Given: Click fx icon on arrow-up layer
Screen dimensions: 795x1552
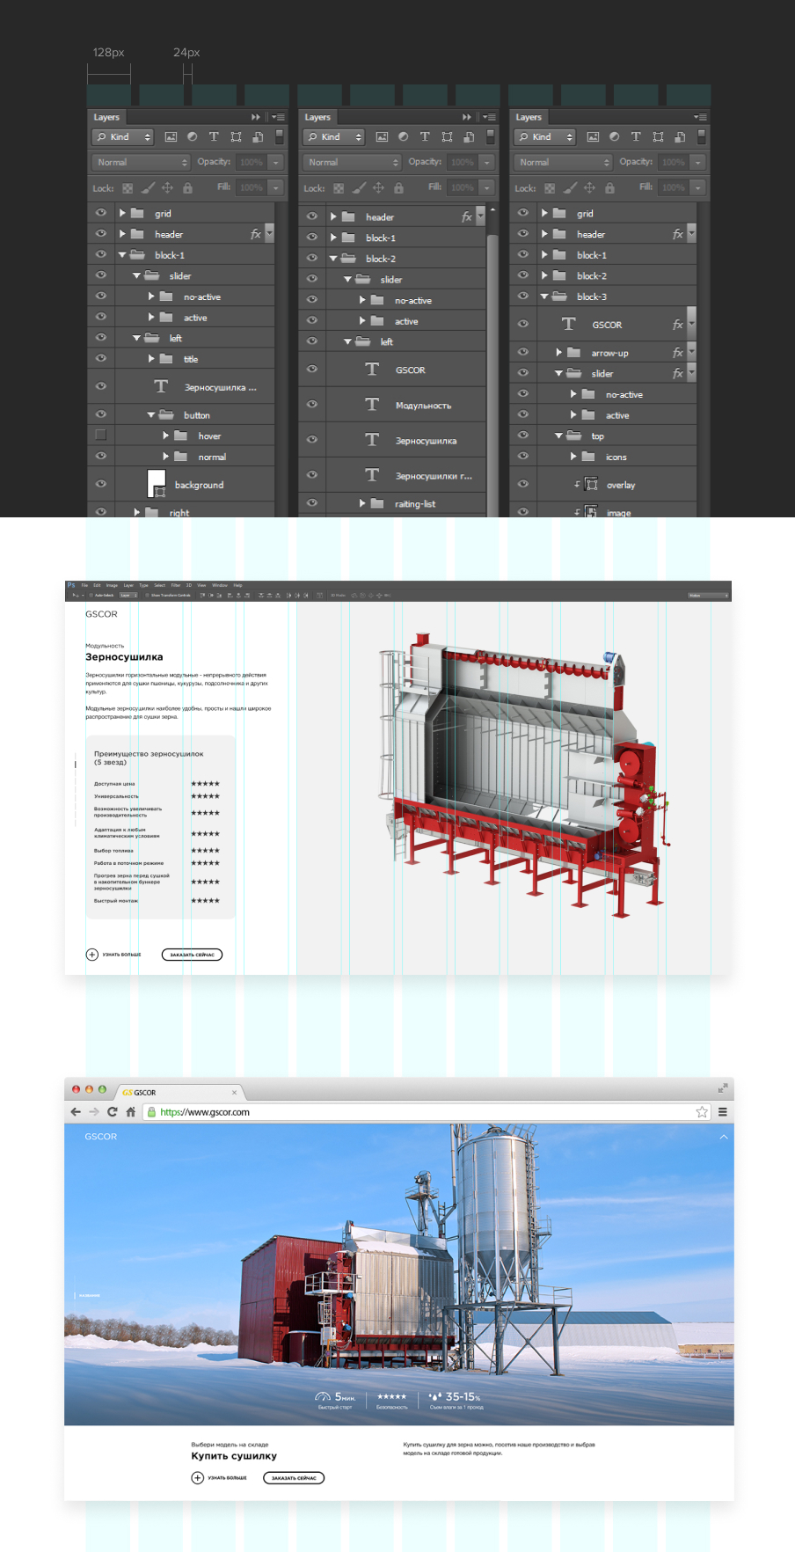Looking at the screenshot, I should (x=677, y=353).
